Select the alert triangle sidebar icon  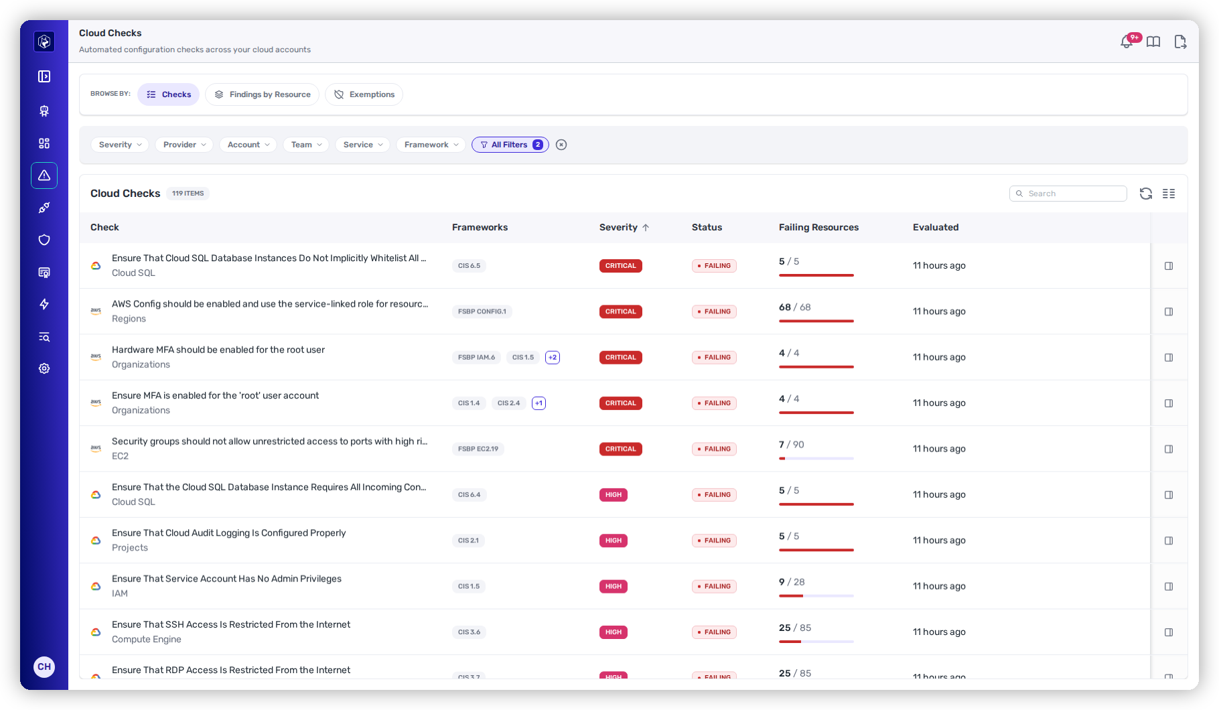(x=44, y=175)
